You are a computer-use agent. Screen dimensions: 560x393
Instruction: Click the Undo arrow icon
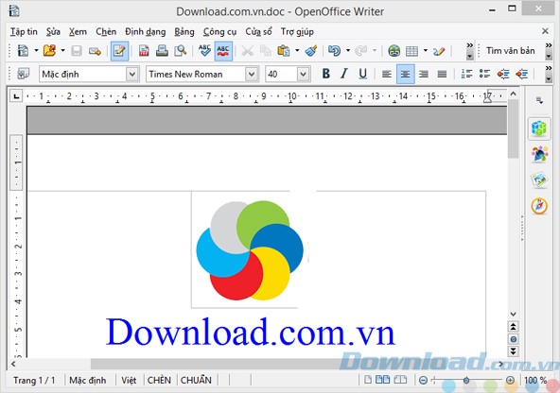[335, 51]
